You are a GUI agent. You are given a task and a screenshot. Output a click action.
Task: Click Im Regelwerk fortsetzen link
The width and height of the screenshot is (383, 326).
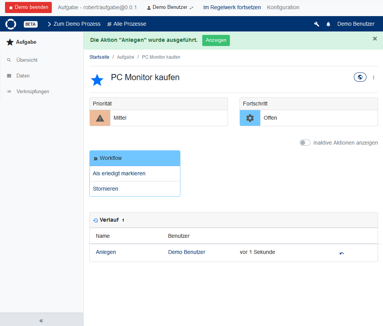point(232,7)
